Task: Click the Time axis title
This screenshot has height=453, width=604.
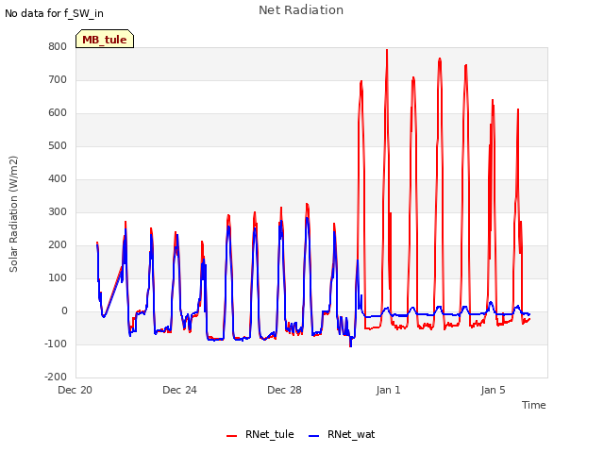Action: point(533,405)
